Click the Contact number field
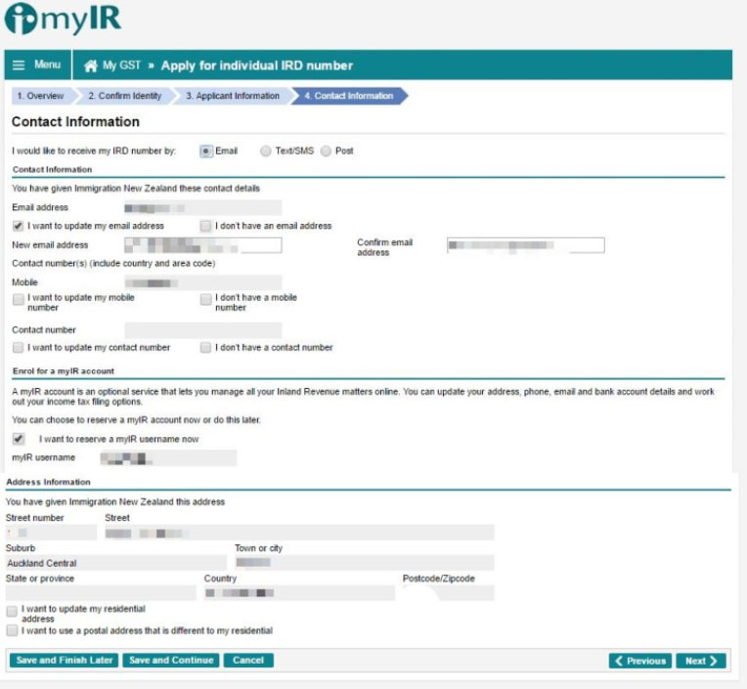This screenshot has height=689, width=747. [203, 330]
